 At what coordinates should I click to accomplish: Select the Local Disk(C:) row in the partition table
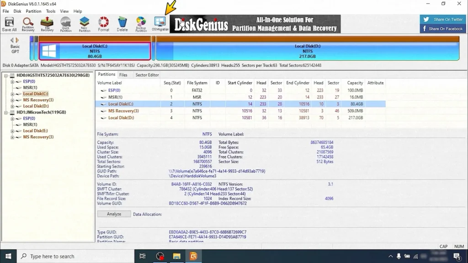click(240, 104)
